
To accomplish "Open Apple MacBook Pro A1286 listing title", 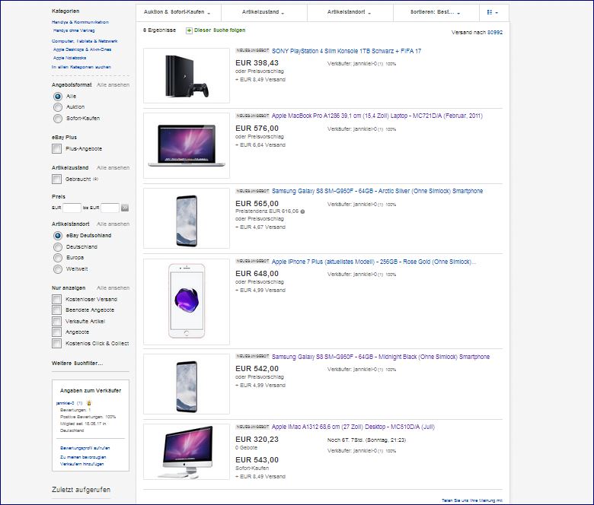I will pyautogui.click(x=377, y=116).
